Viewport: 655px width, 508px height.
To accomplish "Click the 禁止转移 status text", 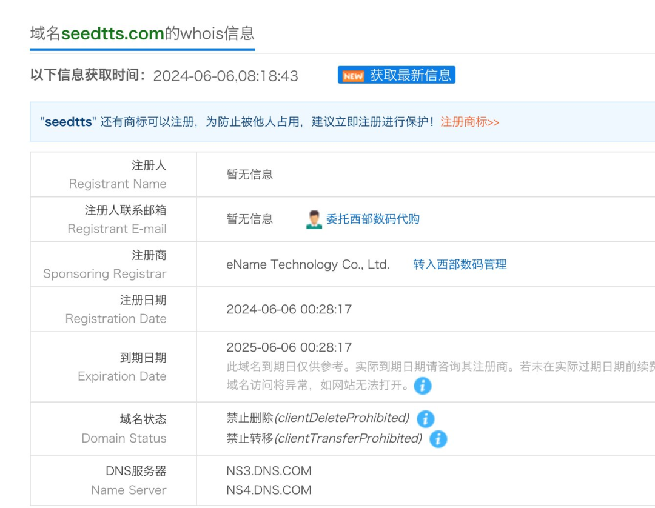I will pos(250,438).
